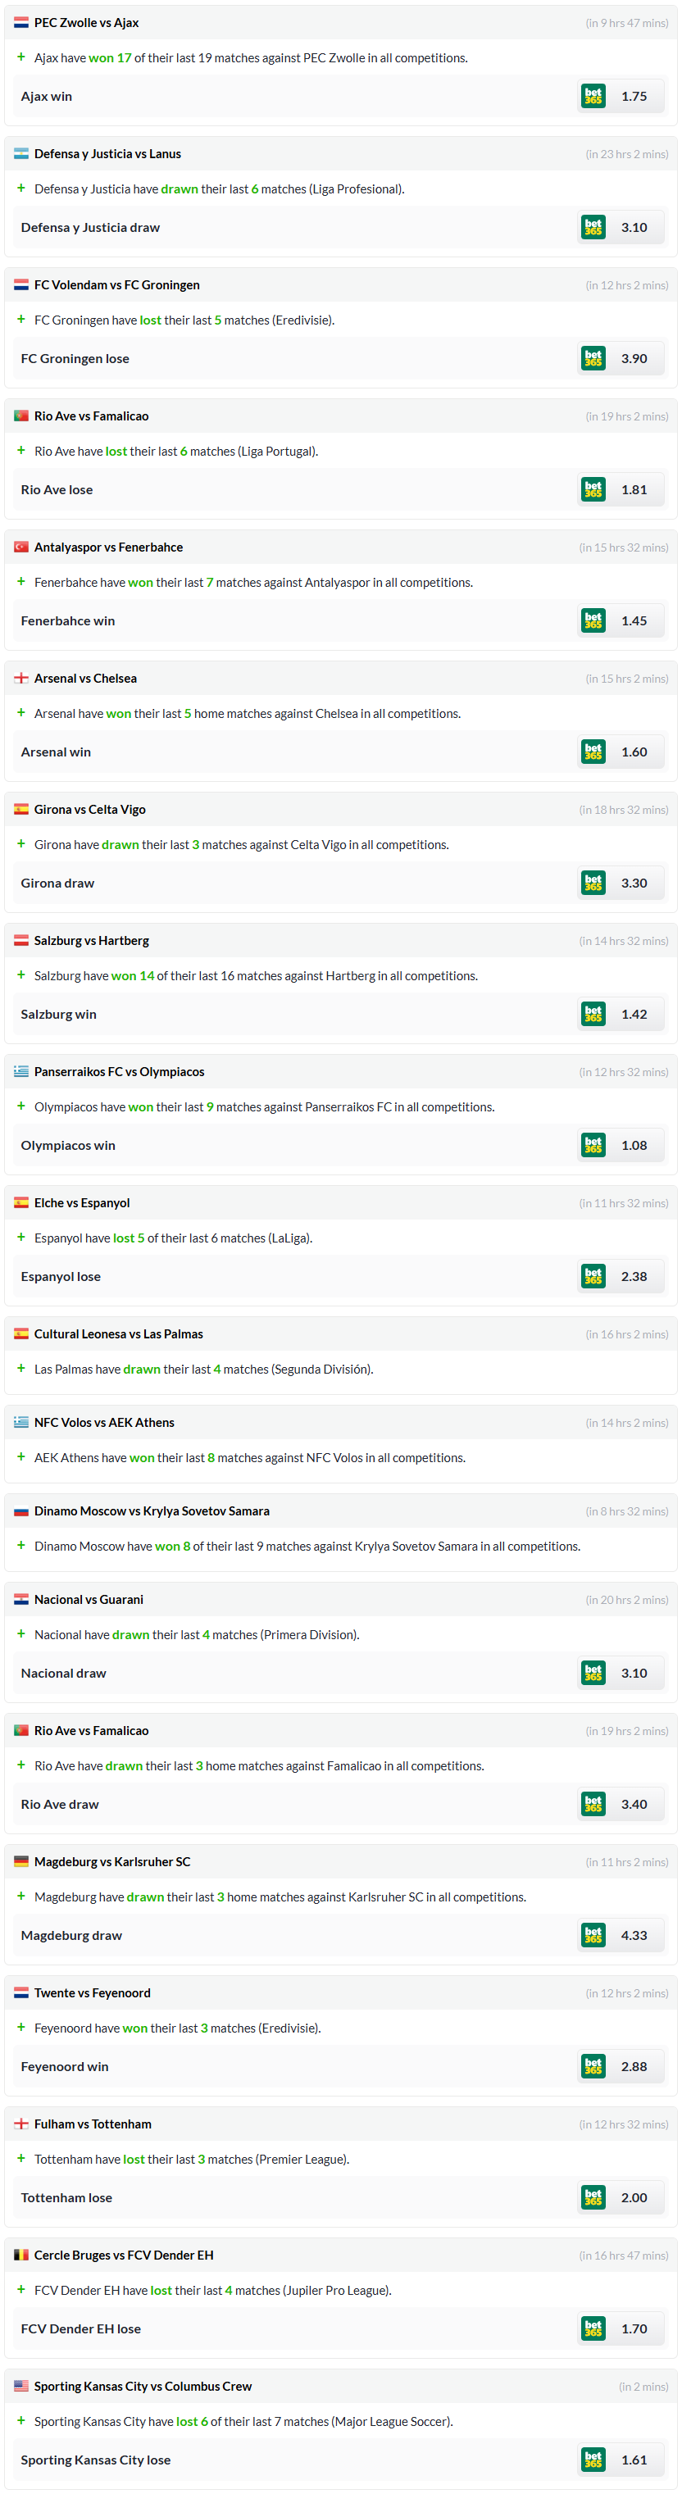682x2494 pixels.
Task: Expand the Ajax won 17 stat plus sign
Action: pyautogui.click(x=21, y=57)
